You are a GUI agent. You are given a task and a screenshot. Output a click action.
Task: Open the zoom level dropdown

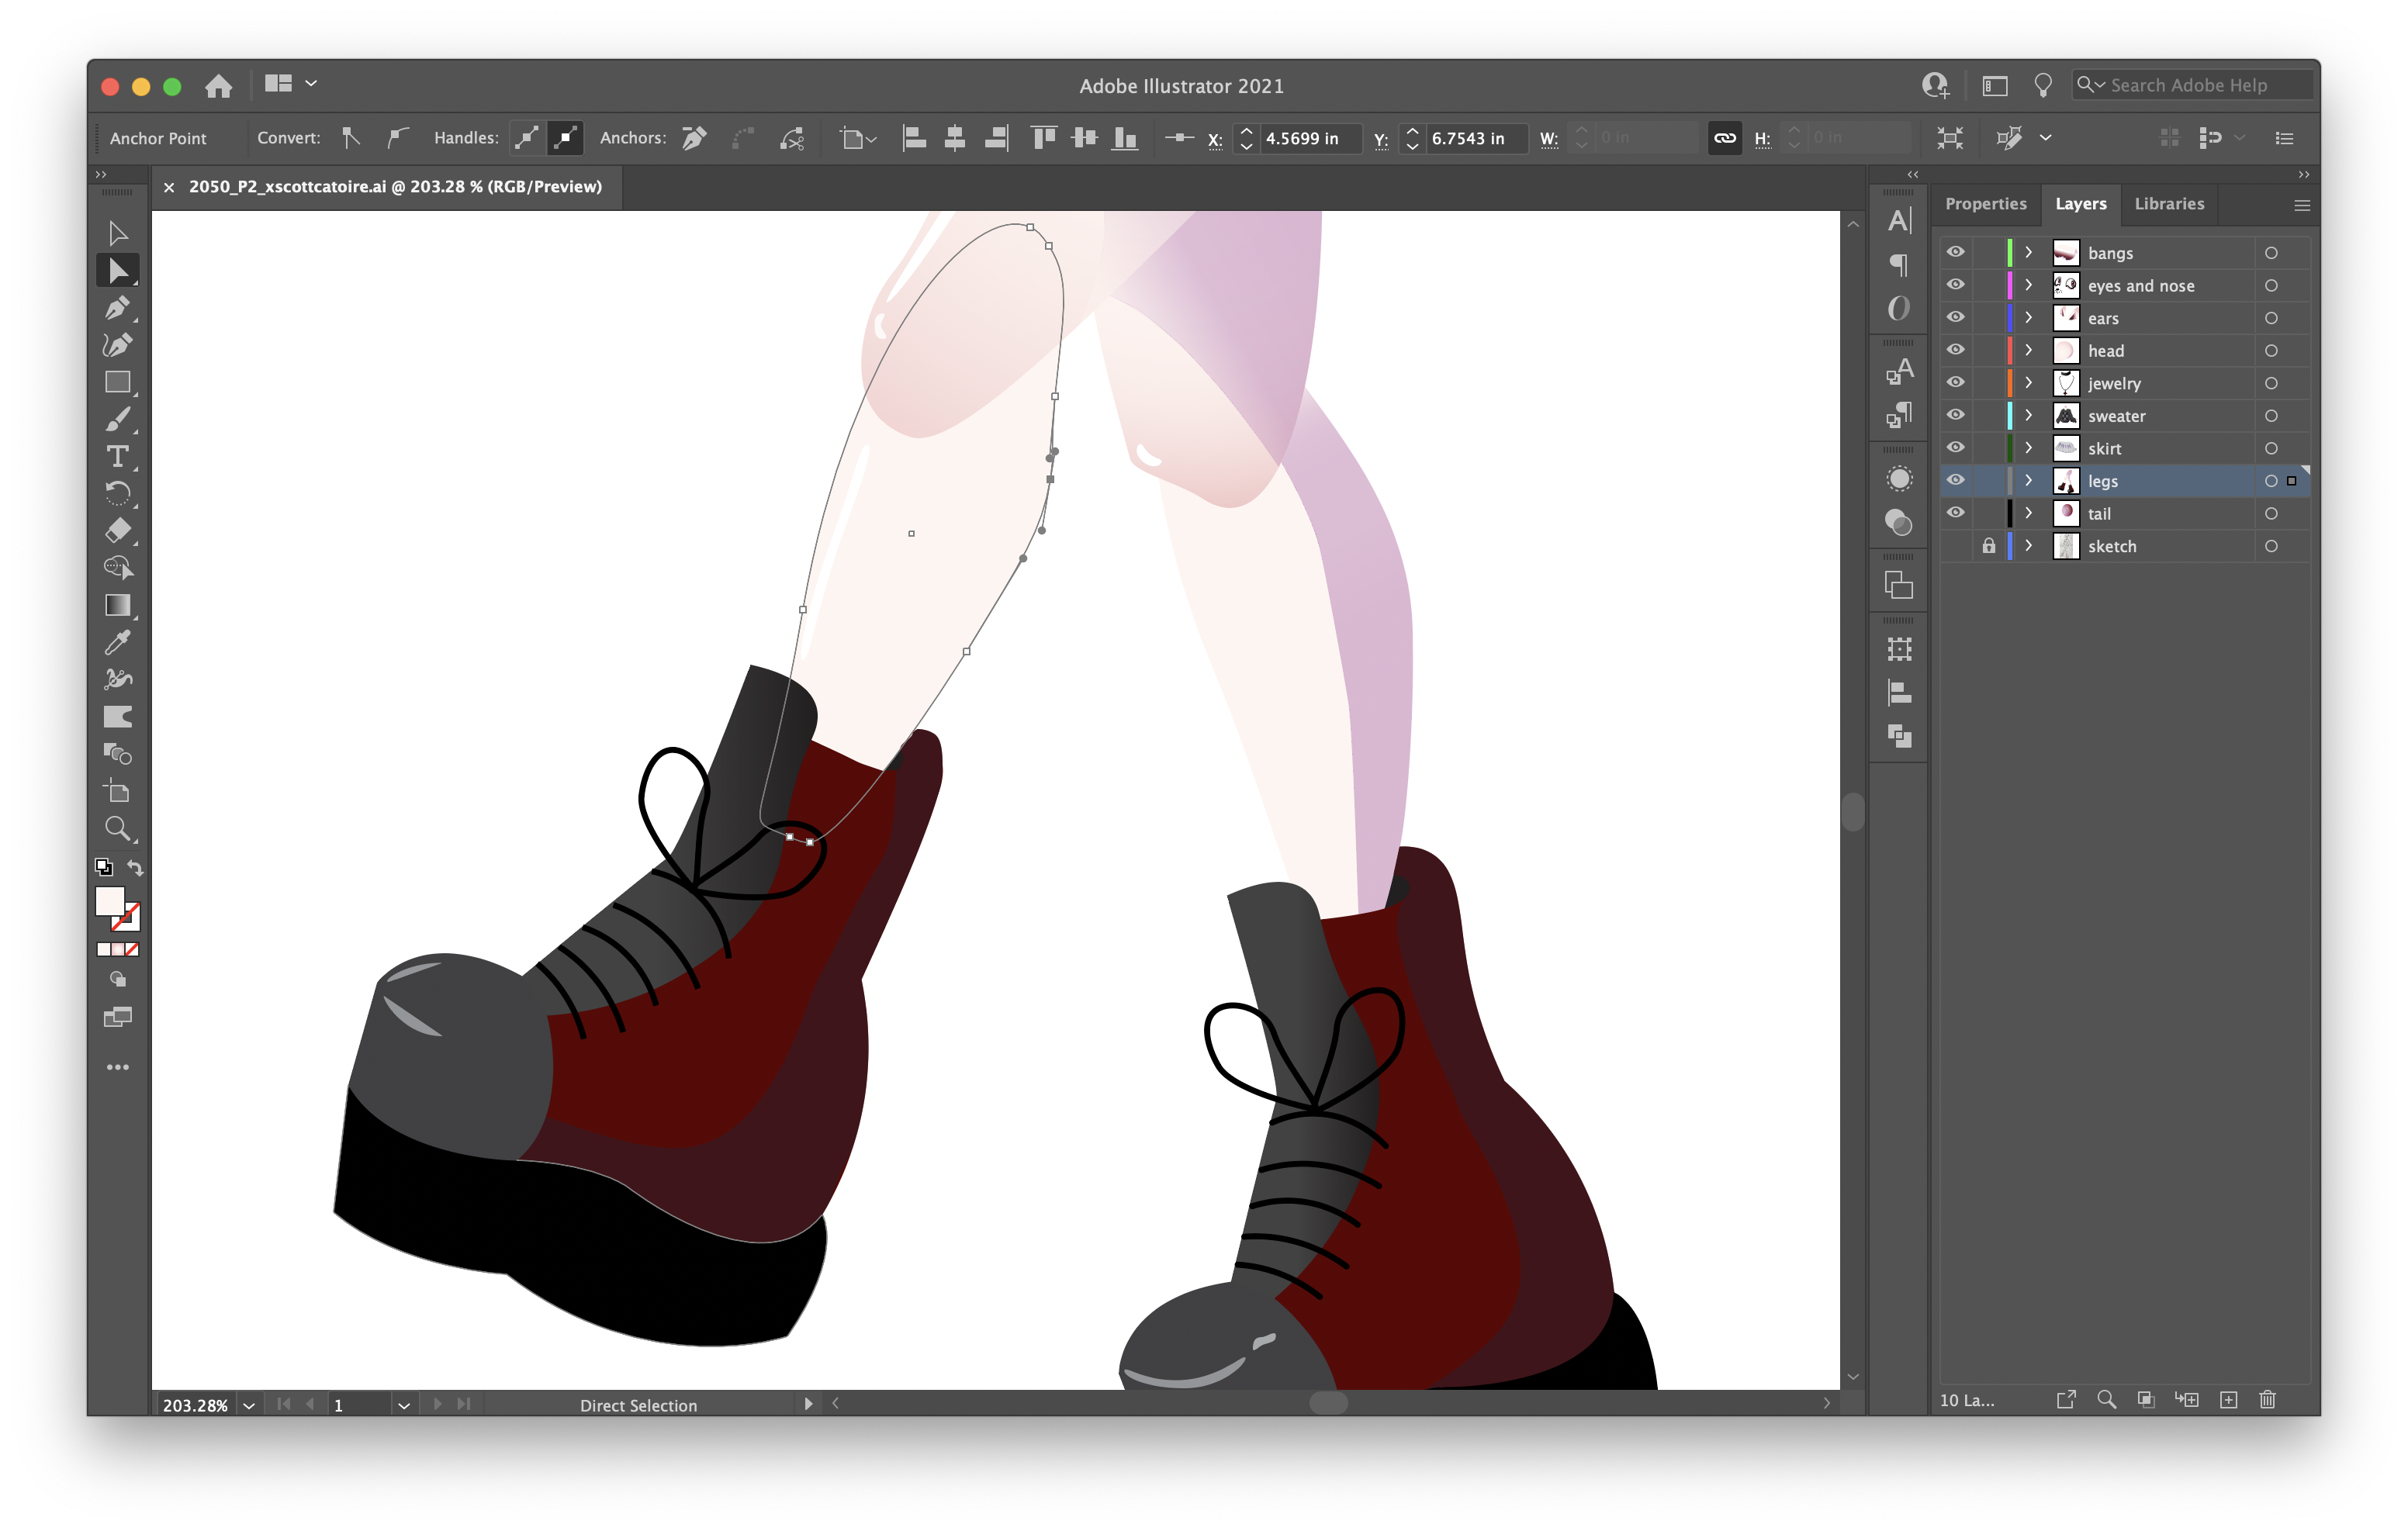[x=249, y=1405]
